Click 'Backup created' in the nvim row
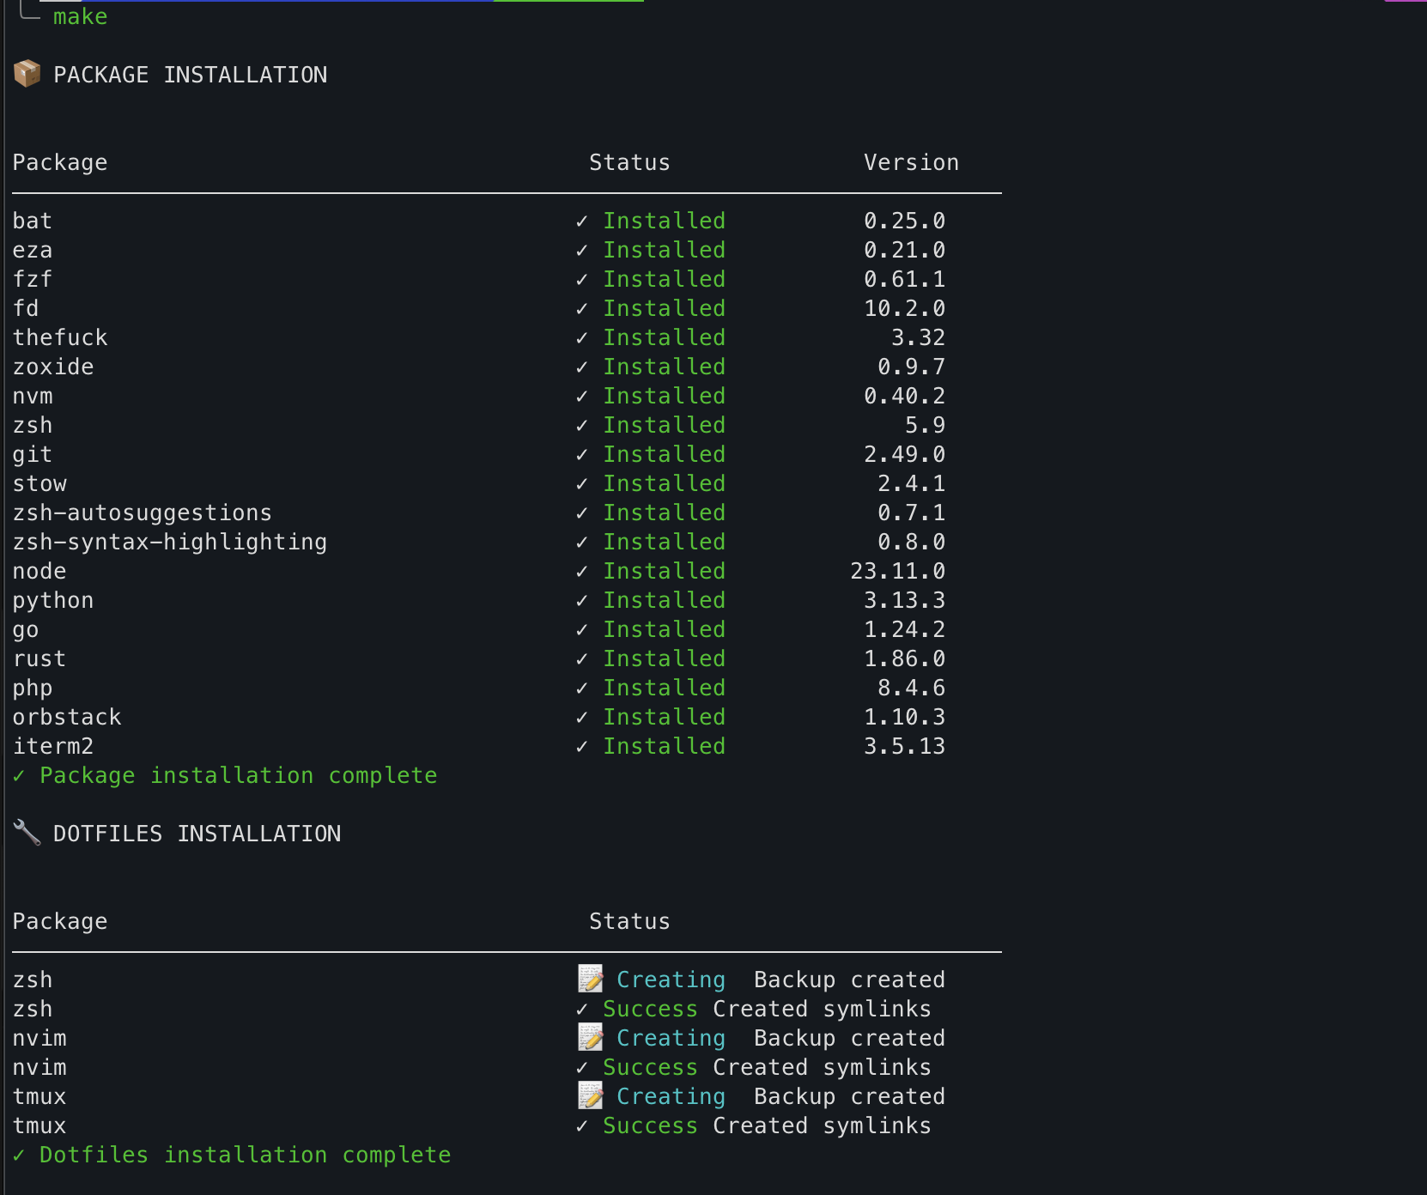1427x1195 pixels. click(x=850, y=1038)
